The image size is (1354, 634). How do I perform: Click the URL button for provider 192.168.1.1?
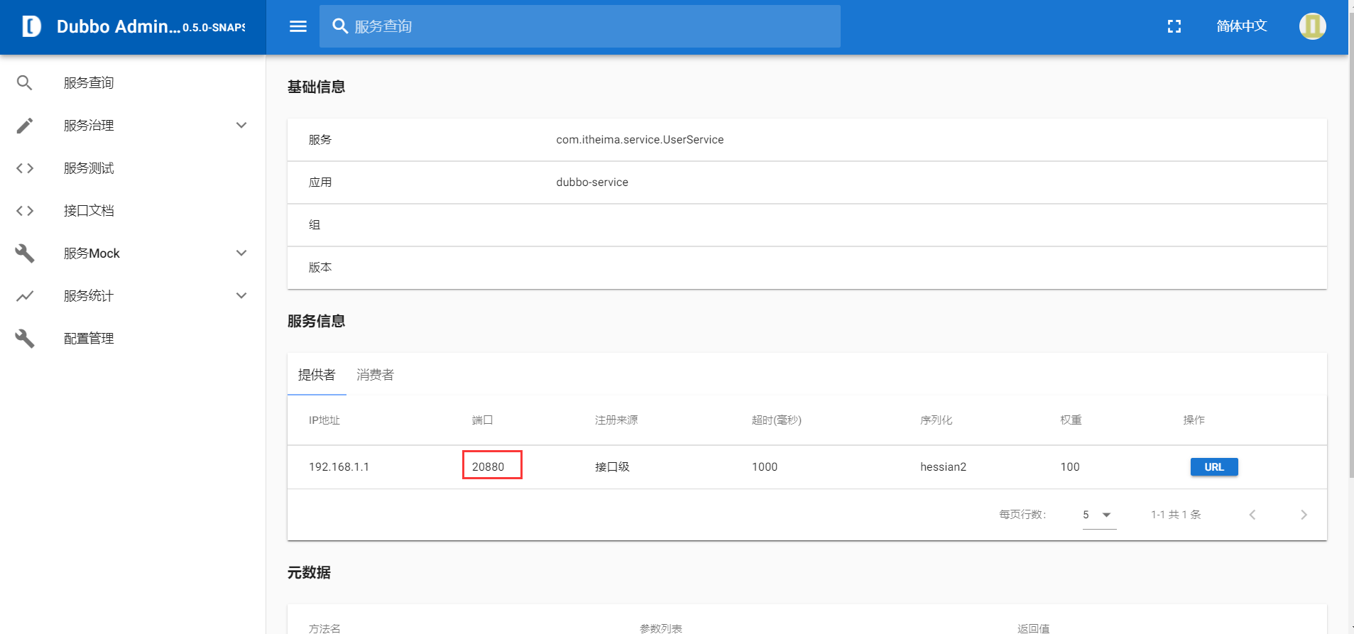[x=1214, y=466]
